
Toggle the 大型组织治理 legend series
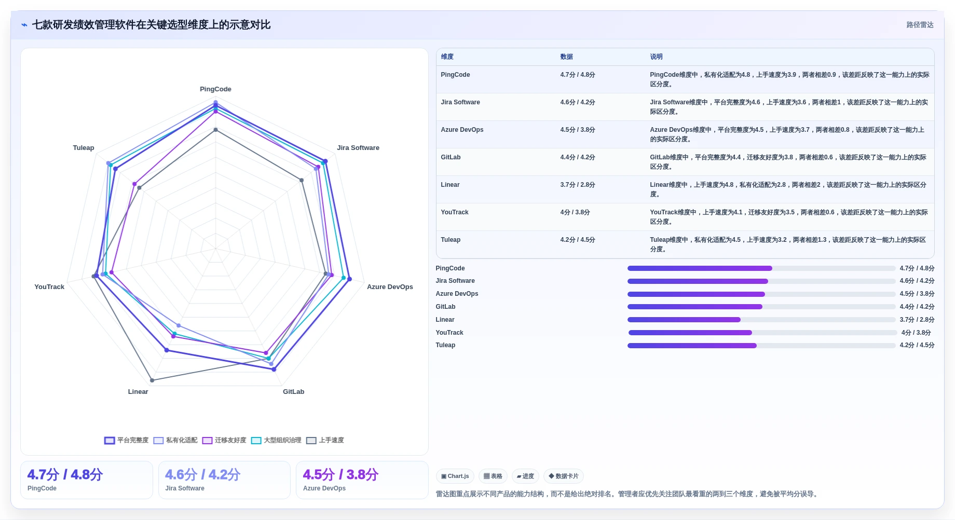[x=276, y=440]
